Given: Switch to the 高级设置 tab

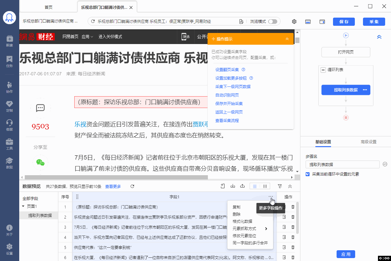Looking at the screenshot, I should point(369,142).
